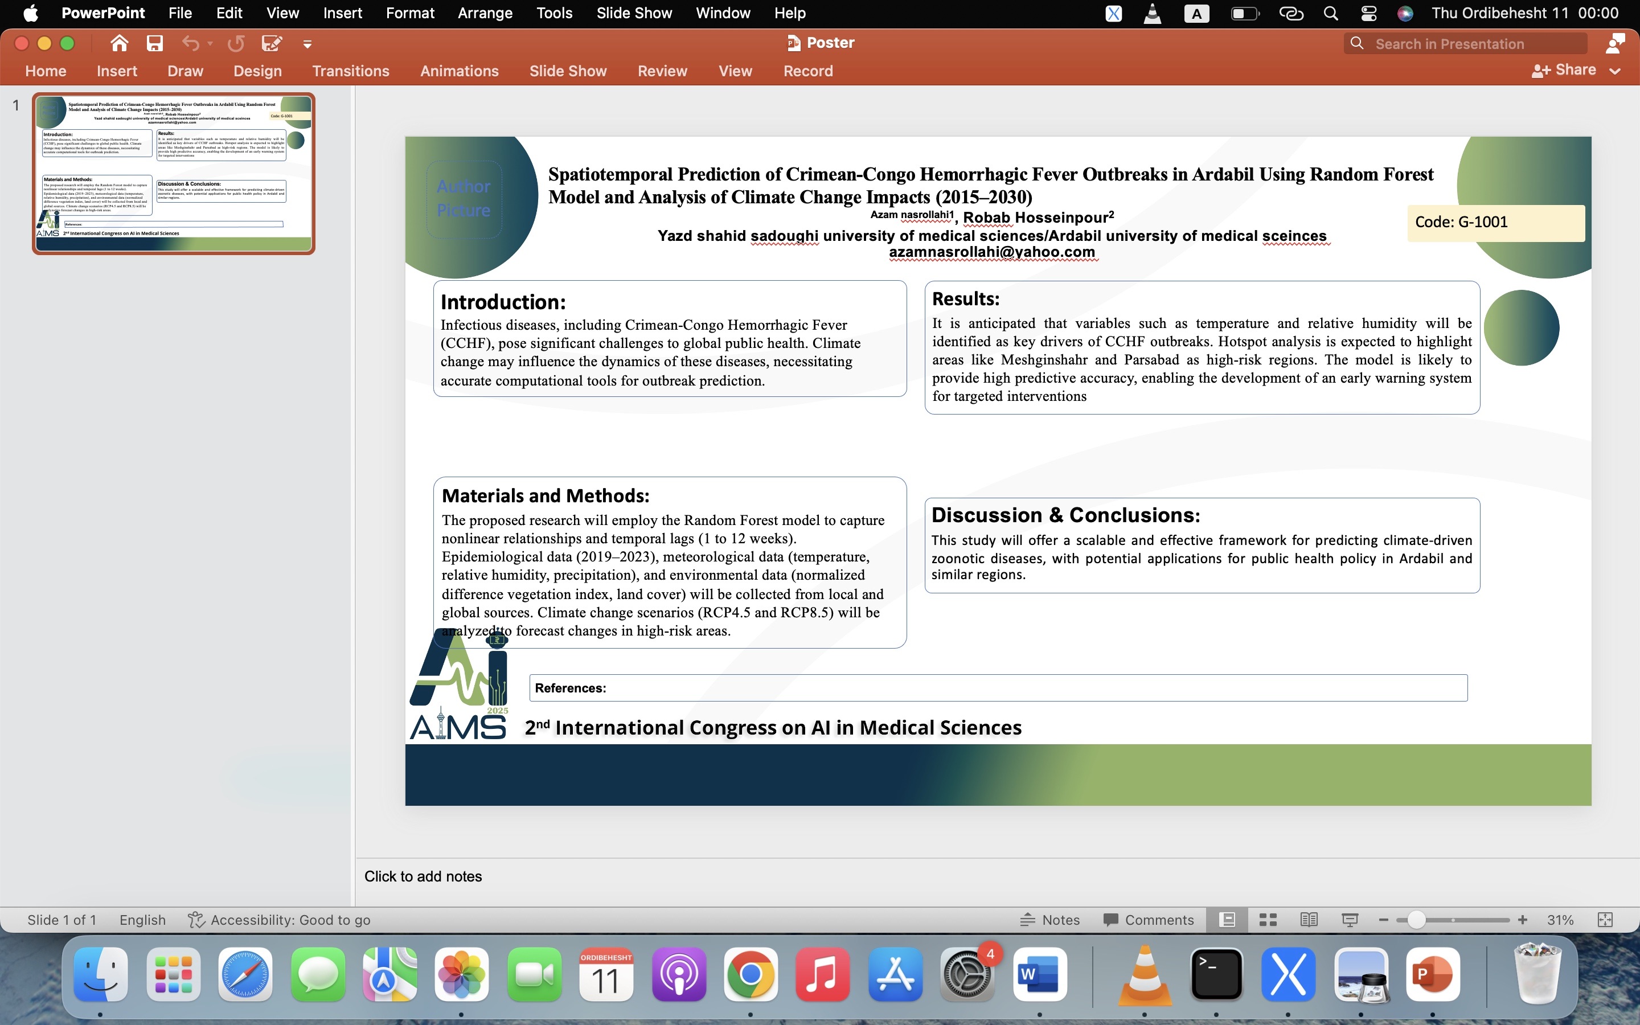Open the Transitions ribbon tab

(x=350, y=71)
